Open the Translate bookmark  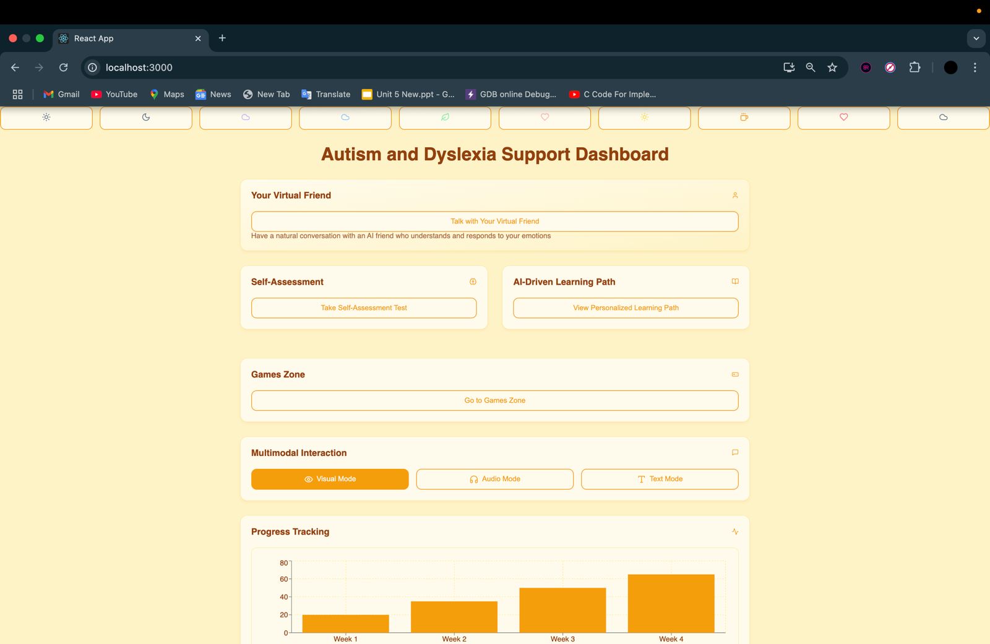(326, 94)
